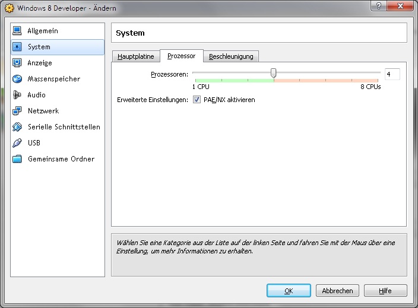
Task: Toggle the PAE/NX aktivieren checkbox
Action: point(197,100)
